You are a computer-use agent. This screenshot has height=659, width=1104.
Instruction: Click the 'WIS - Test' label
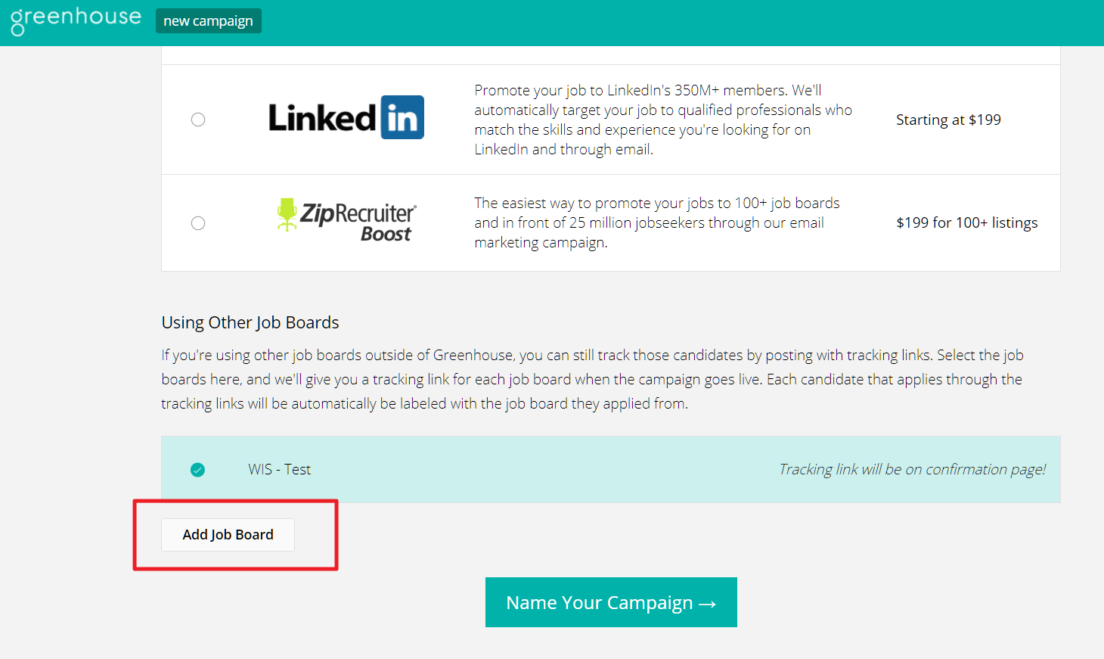point(279,470)
